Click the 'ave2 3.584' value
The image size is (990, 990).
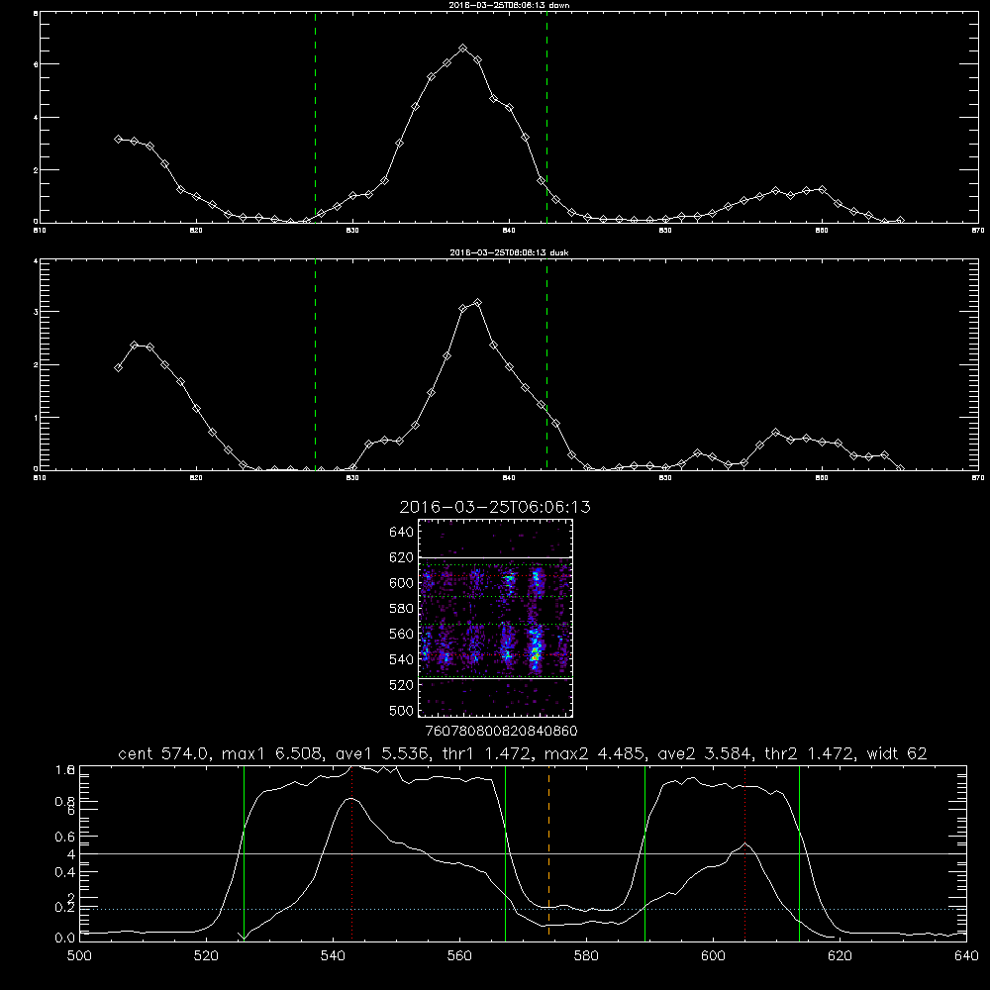705,753
